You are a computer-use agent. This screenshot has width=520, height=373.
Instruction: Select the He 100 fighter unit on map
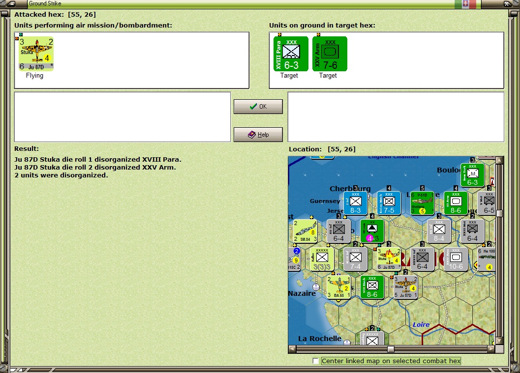pos(487,259)
